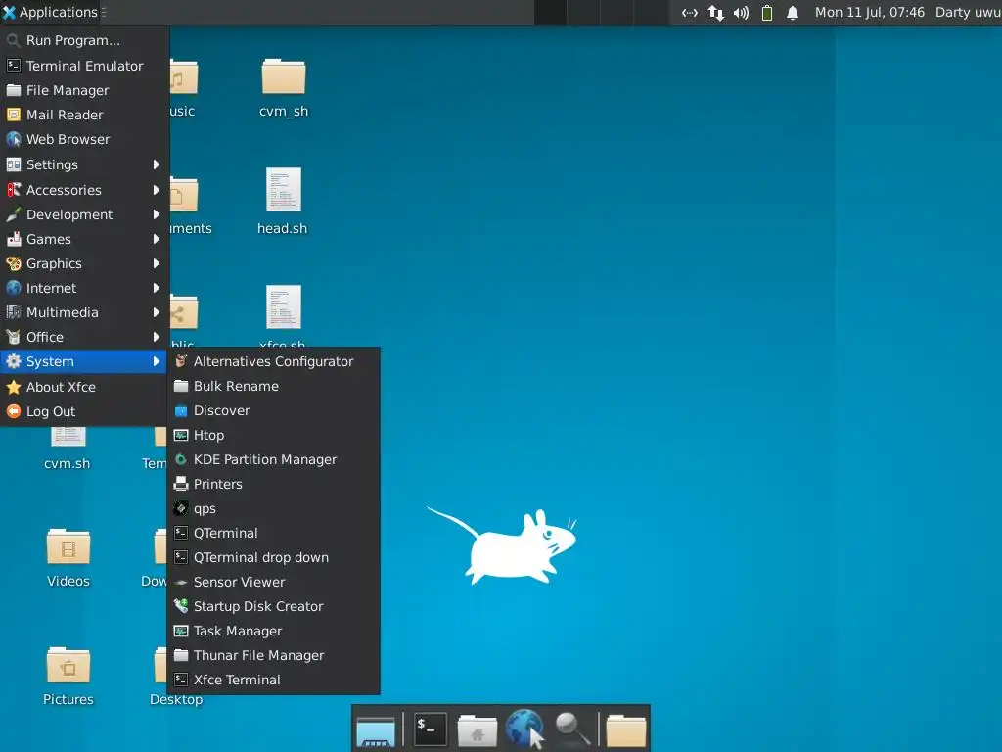Launch the web browser globe dock icon

[524, 728]
